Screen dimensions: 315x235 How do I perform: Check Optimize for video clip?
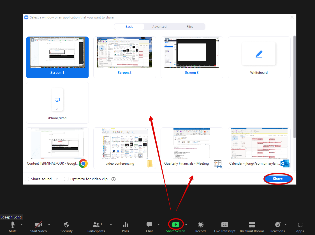pos(66,179)
